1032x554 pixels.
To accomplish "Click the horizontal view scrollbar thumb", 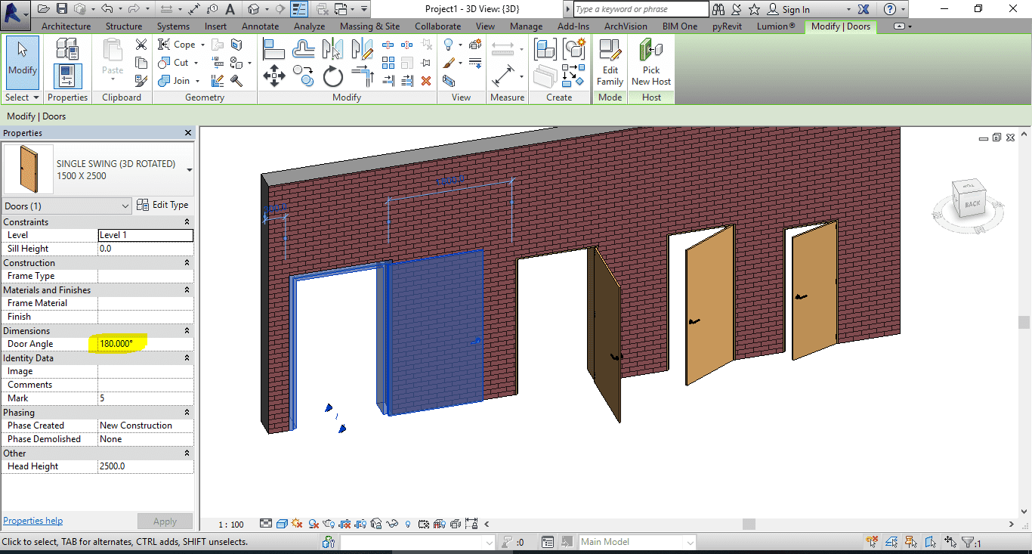I will coord(748,524).
